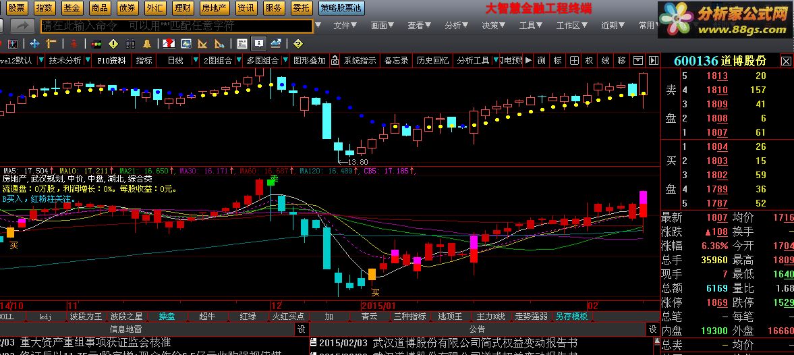The width and height of the screenshot is (794, 355).
Task: Click the first orange set-square drawing icon
Action: tap(203, 44)
